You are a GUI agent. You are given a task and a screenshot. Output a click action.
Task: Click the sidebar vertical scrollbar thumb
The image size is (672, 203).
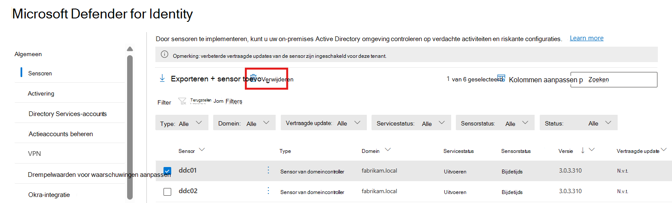[130, 127]
